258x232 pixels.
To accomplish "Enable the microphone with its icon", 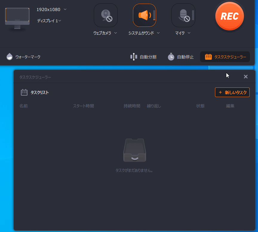I will click(x=183, y=15).
